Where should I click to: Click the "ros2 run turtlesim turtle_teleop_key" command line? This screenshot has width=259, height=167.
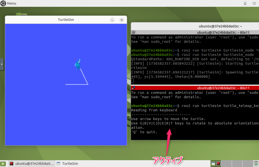point(195,106)
